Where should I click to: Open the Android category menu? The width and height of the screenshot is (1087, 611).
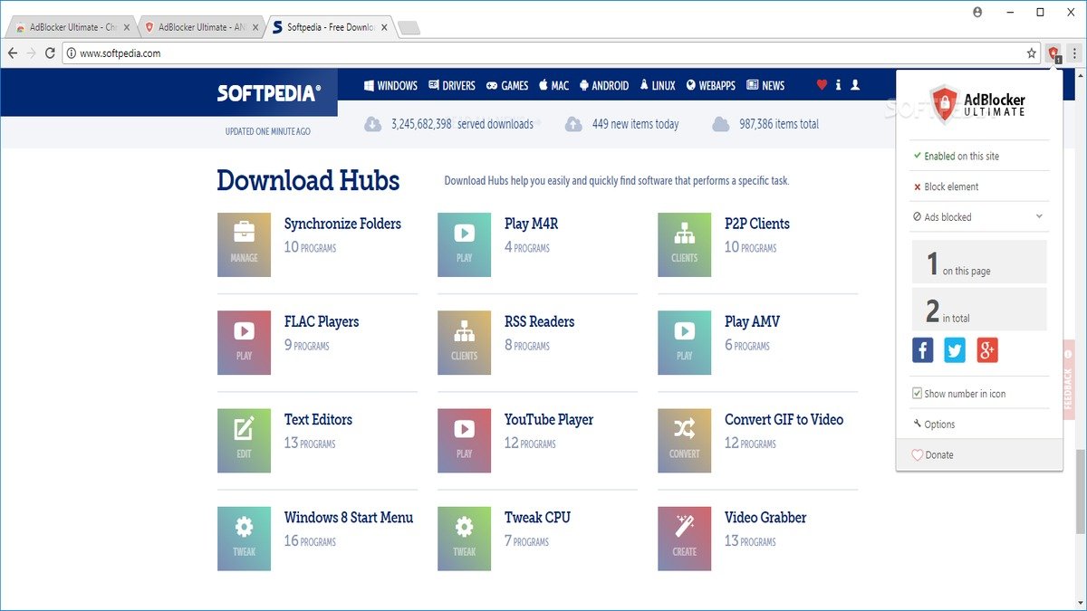(x=603, y=85)
